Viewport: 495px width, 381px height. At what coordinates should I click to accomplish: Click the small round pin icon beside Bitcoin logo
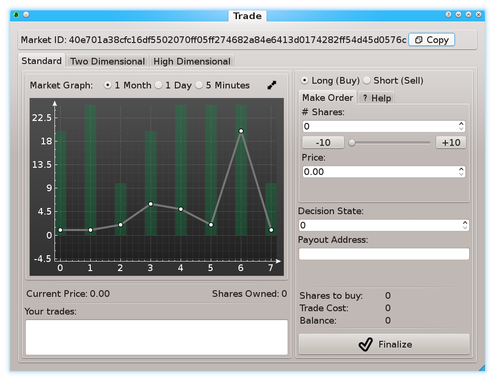[x=25, y=15]
